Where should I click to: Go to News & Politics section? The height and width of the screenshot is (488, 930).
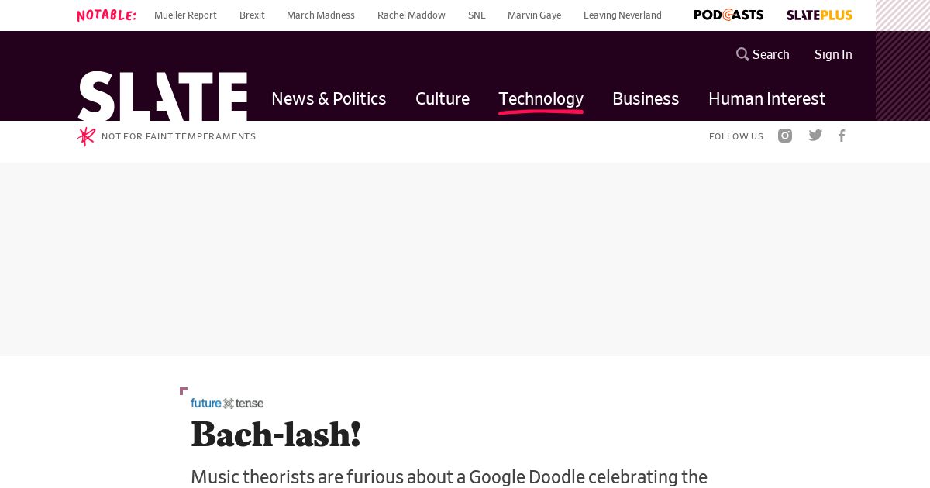(329, 98)
